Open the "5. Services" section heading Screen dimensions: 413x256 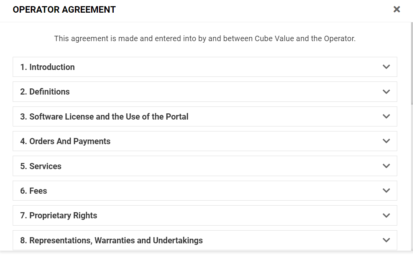click(x=41, y=166)
